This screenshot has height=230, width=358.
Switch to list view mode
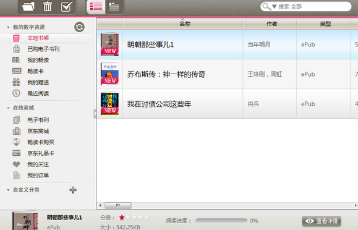pyautogui.click(x=96, y=7)
